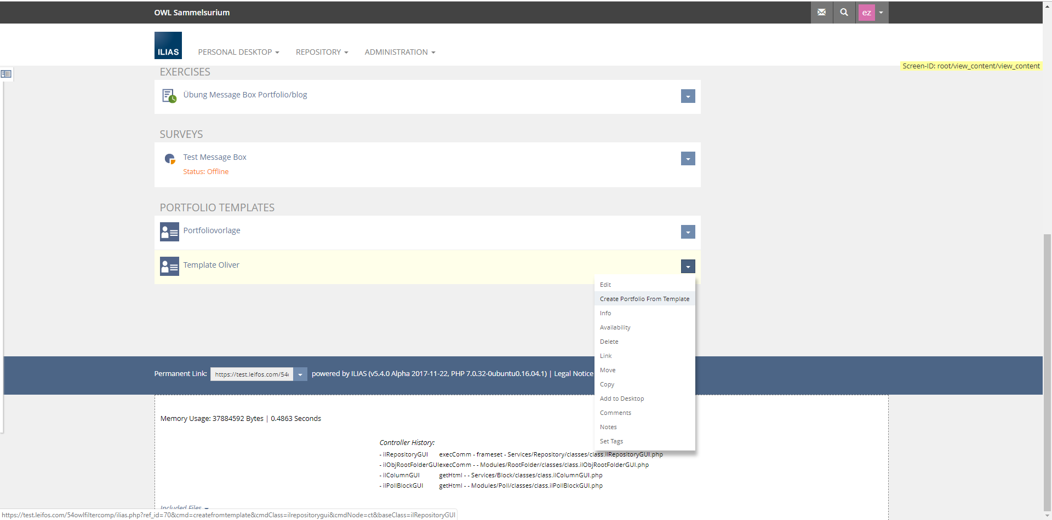Open the mail envelope icon in top bar
Viewport: 1052px width, 520px height.
821,12
